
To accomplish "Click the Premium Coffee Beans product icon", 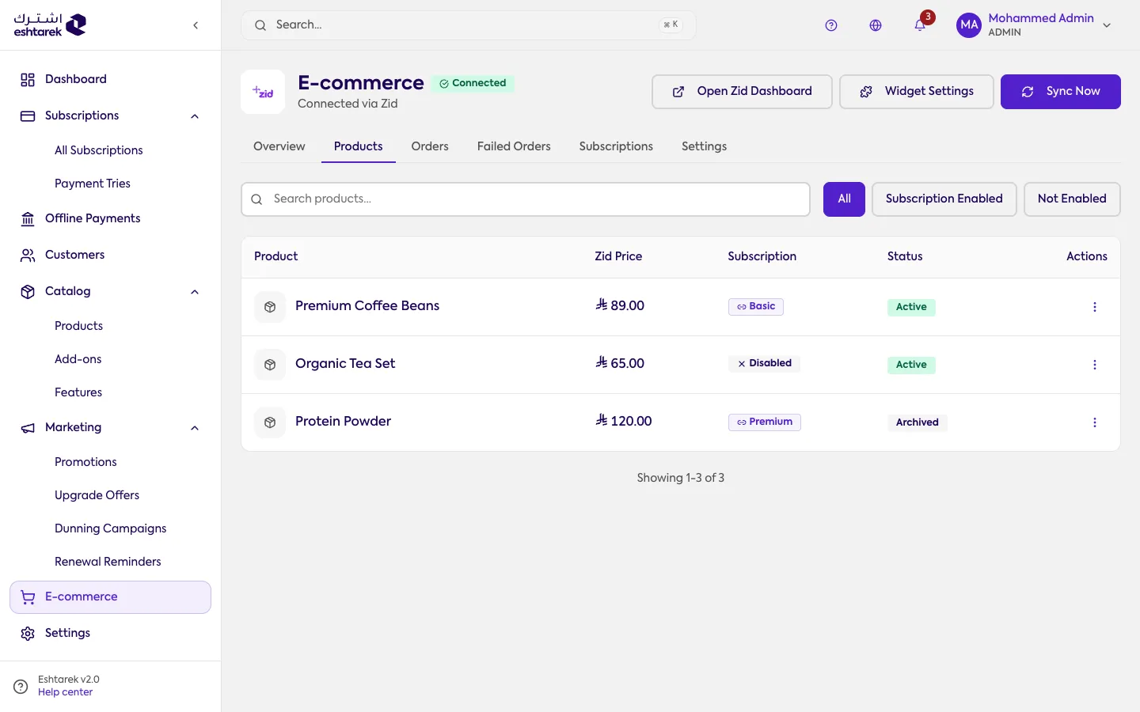I will click(x=270, y=307).
